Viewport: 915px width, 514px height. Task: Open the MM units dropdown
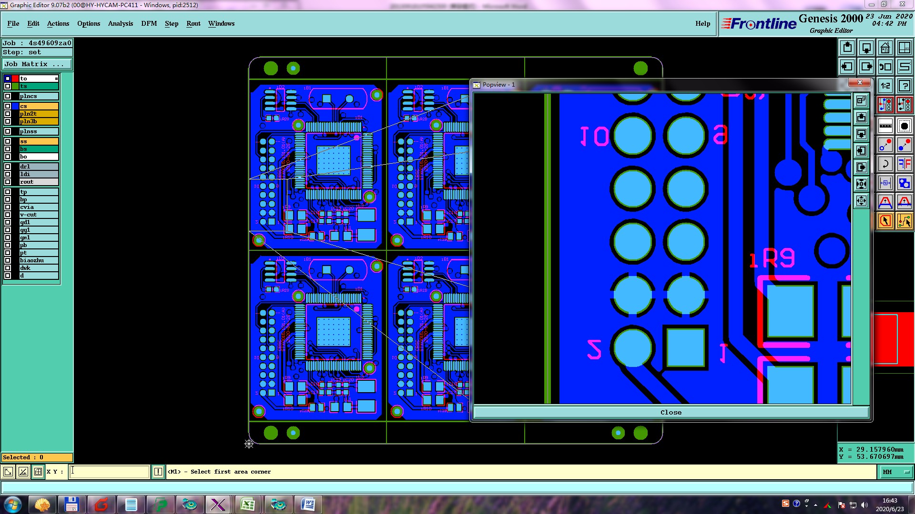pyautogui.click(x=896, y=472)
